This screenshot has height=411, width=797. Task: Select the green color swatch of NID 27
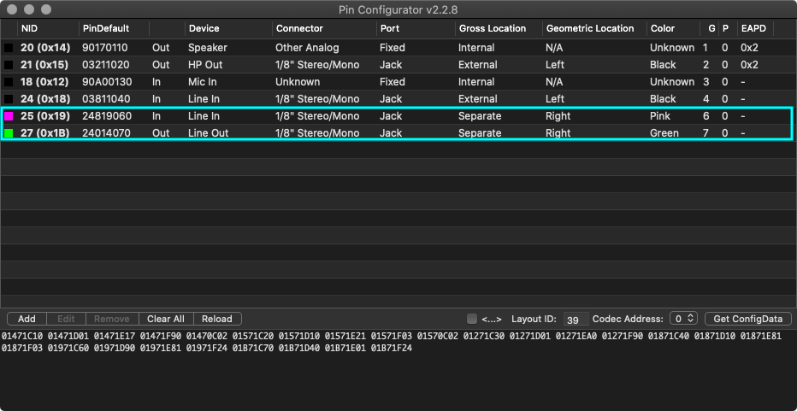pos(9,133)
